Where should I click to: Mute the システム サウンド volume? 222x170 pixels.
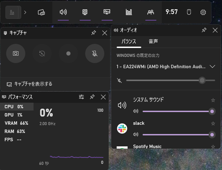point(136,111)
